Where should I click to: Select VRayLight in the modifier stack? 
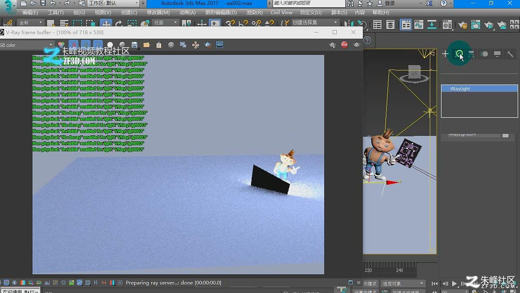(479, 89)
